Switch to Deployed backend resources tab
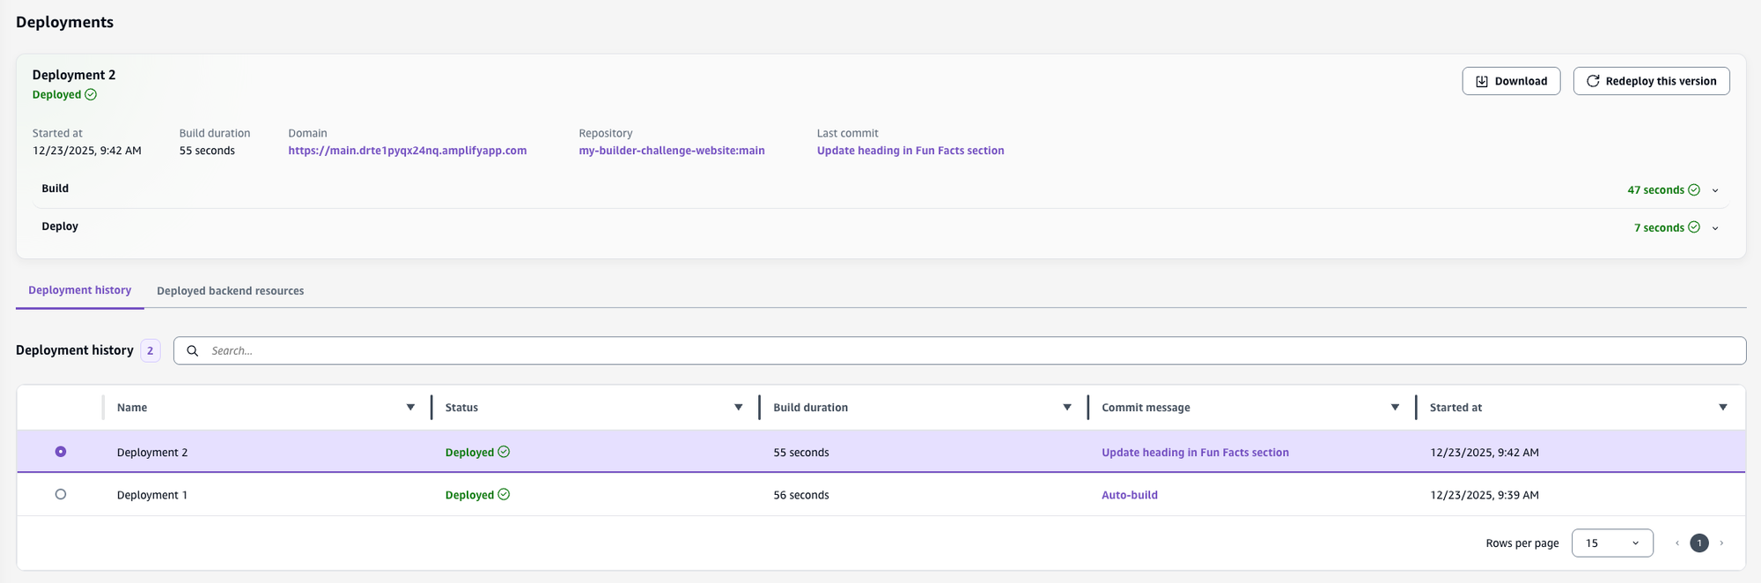The image size is (1761, 583). pos(230,291)
